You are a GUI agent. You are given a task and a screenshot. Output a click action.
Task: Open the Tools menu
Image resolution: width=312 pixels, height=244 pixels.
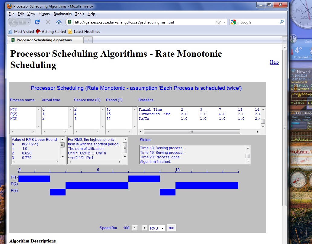(79, 14)
